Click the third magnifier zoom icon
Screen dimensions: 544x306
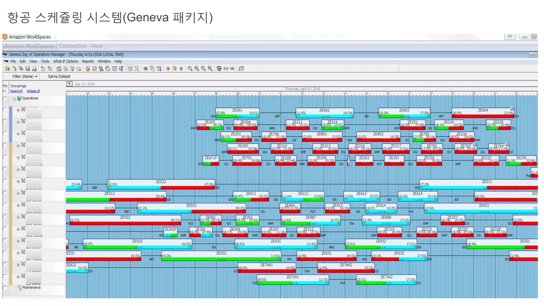[203, 69]
